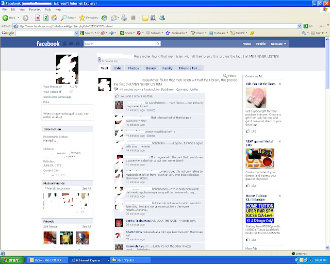Open Google toolbar wrench settings icon
Screen dimensions: 330x264
[x=304, y=33]
